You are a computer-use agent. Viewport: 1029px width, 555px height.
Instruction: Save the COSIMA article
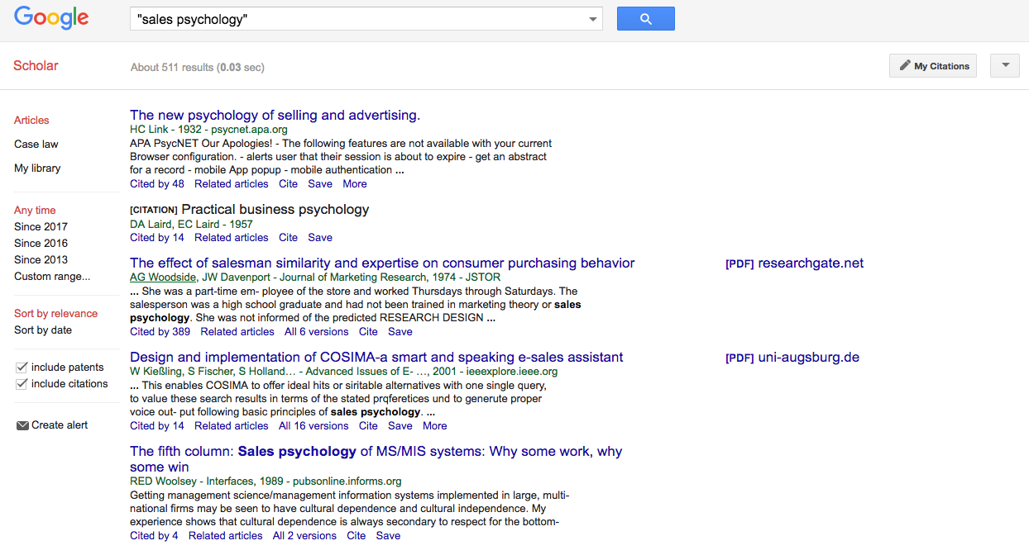[x=400, y=426]
